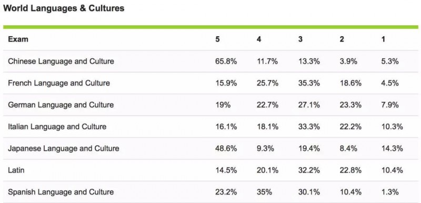Select Spanish Language and Culture row label
Image resolution: width=421 pixels, height=203 pixels.
click(61, 192)
